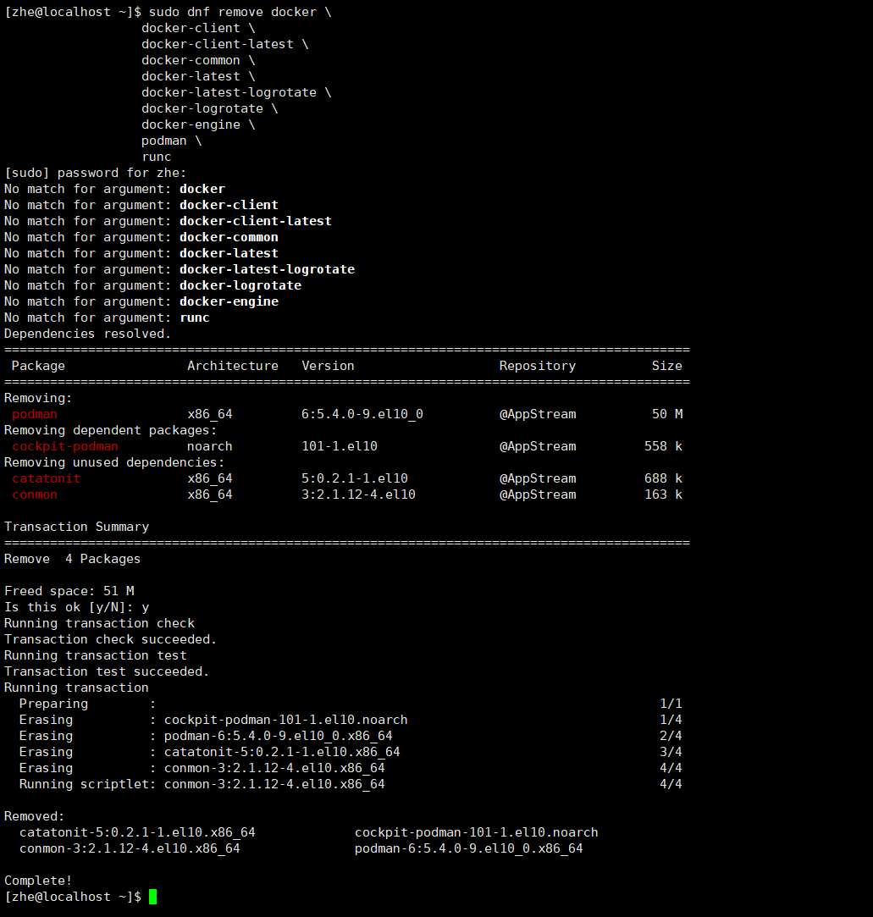Image resolution: width=873 pixels, height=917 pixels.
Task: Click 'Running transaction check' line
Action: coord(99,623)
